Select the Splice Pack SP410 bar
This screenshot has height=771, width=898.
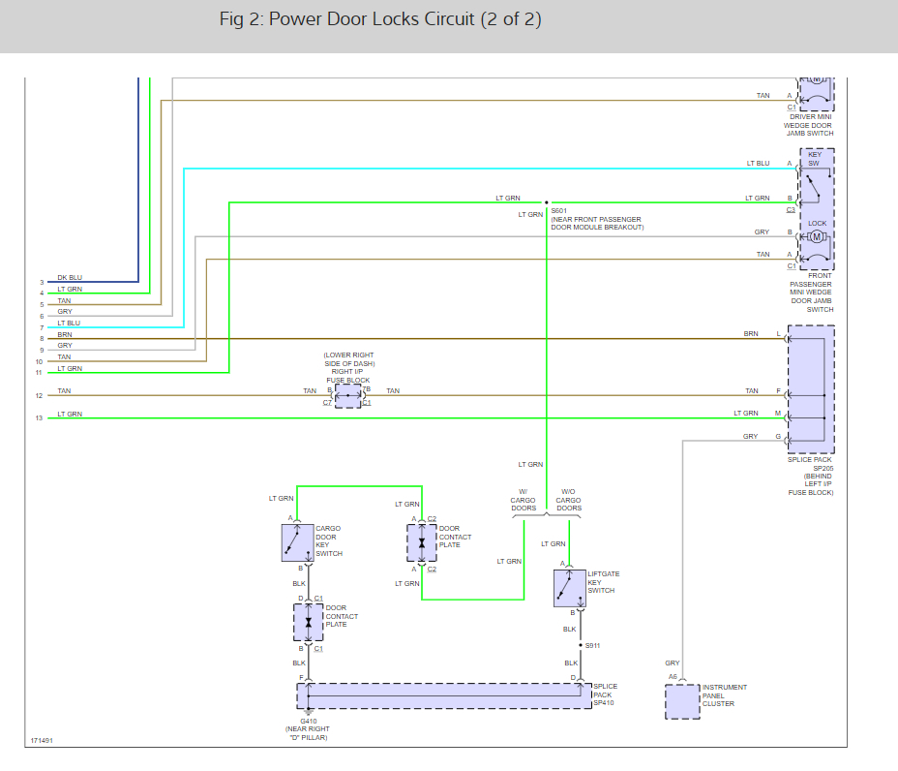click(x=444, y=695)
